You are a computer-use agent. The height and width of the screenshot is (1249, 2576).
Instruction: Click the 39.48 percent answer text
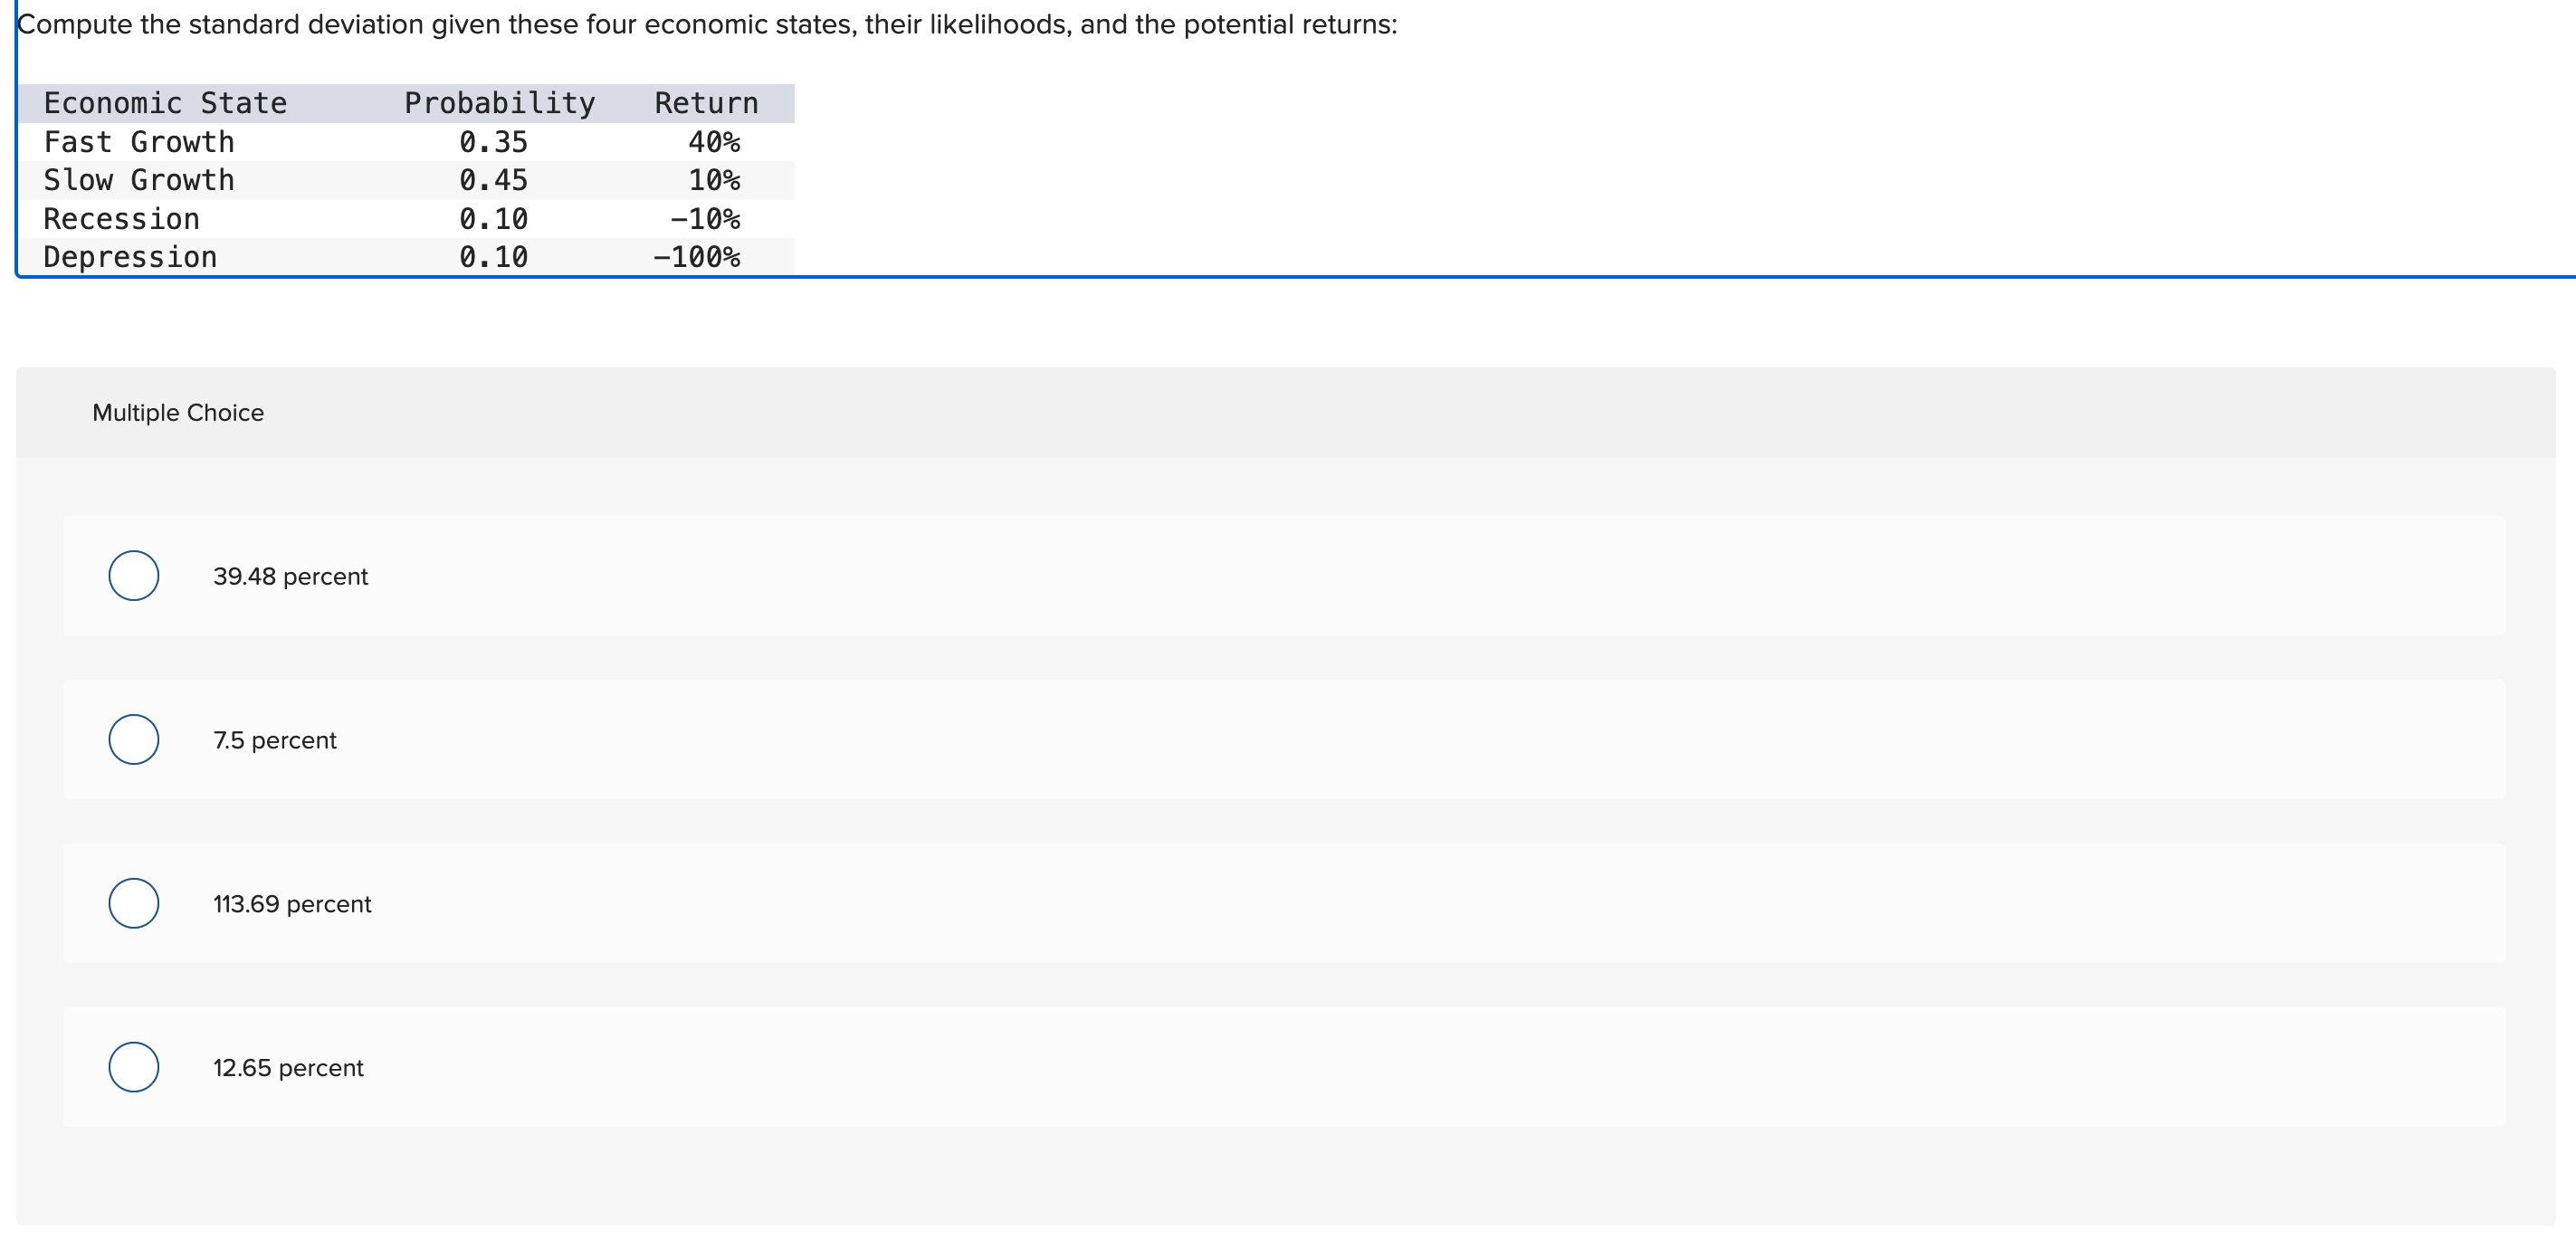click(290, 577)
